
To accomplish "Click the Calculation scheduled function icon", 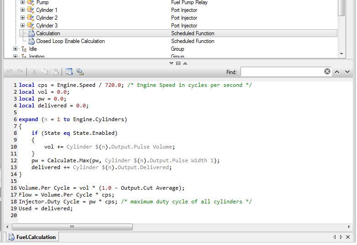I will (x=31, y=33).
